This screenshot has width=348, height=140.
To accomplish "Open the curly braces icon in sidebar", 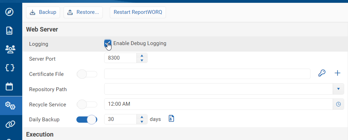I will 10,68.
